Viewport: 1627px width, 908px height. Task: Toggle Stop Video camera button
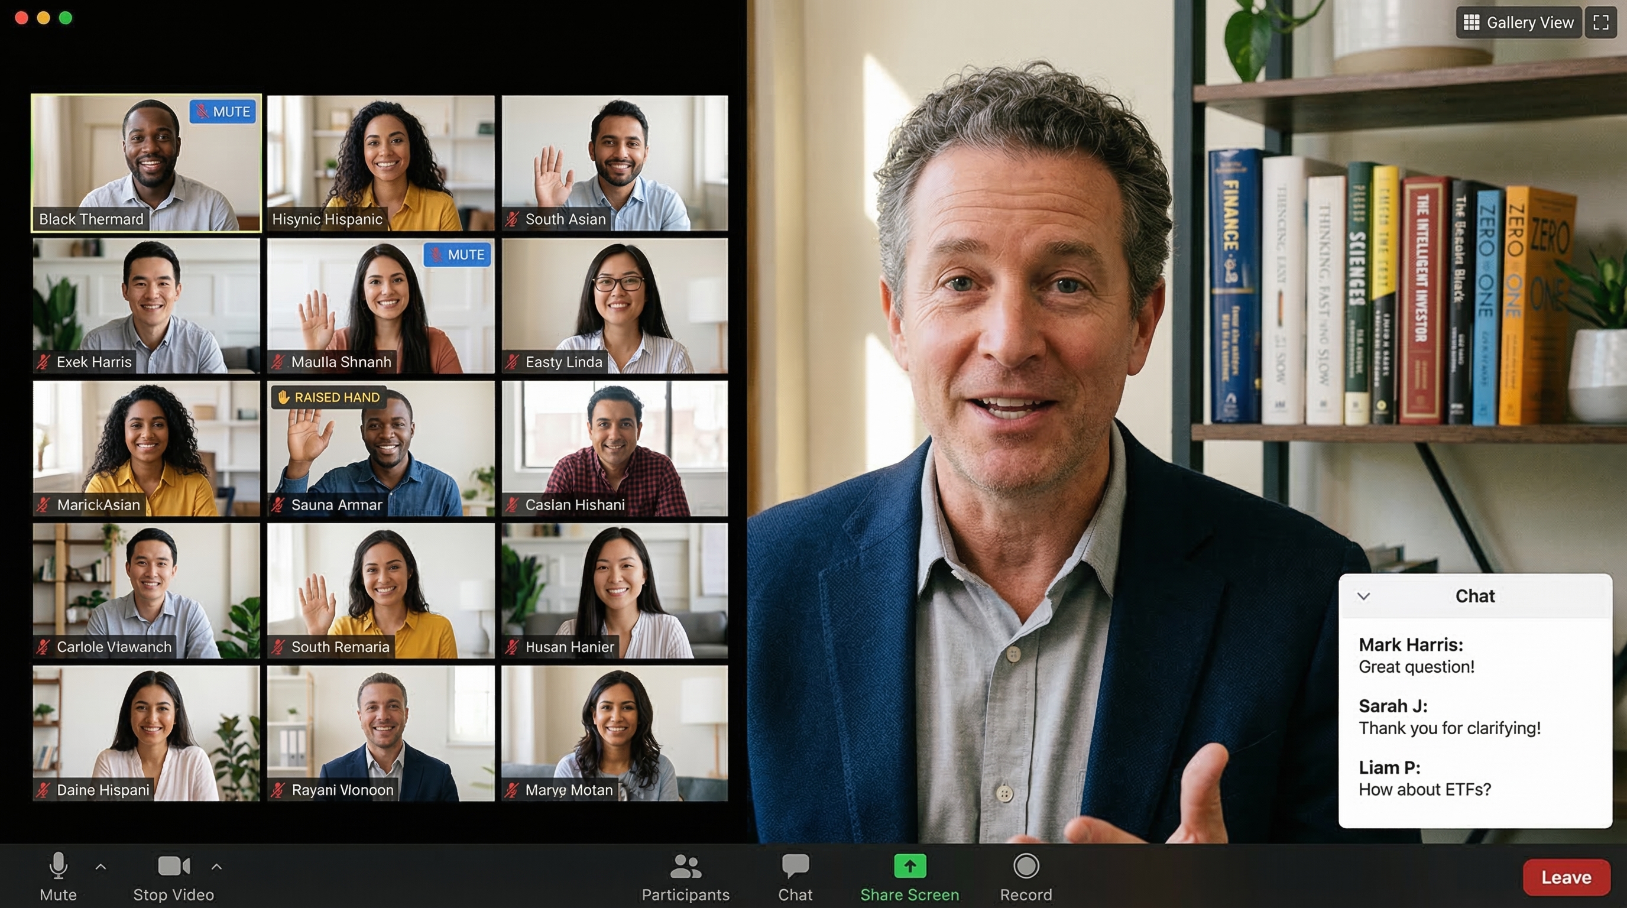[174, 867]
